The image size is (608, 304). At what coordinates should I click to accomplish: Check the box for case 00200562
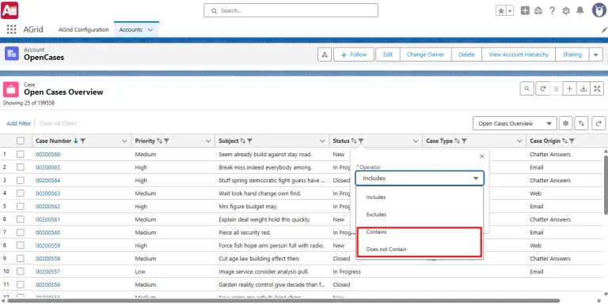pos(21,207)
